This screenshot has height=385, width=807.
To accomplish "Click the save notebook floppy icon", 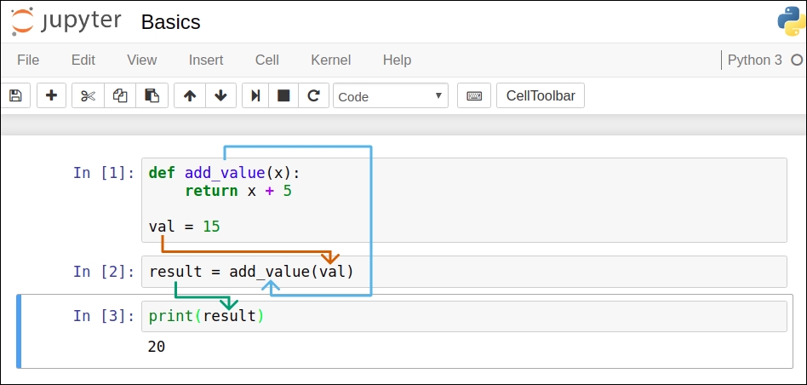I will coord(16,96).
